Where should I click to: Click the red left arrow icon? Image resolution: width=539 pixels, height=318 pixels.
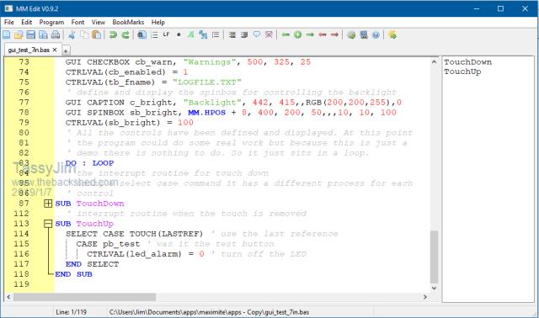[x=323, y=34]
